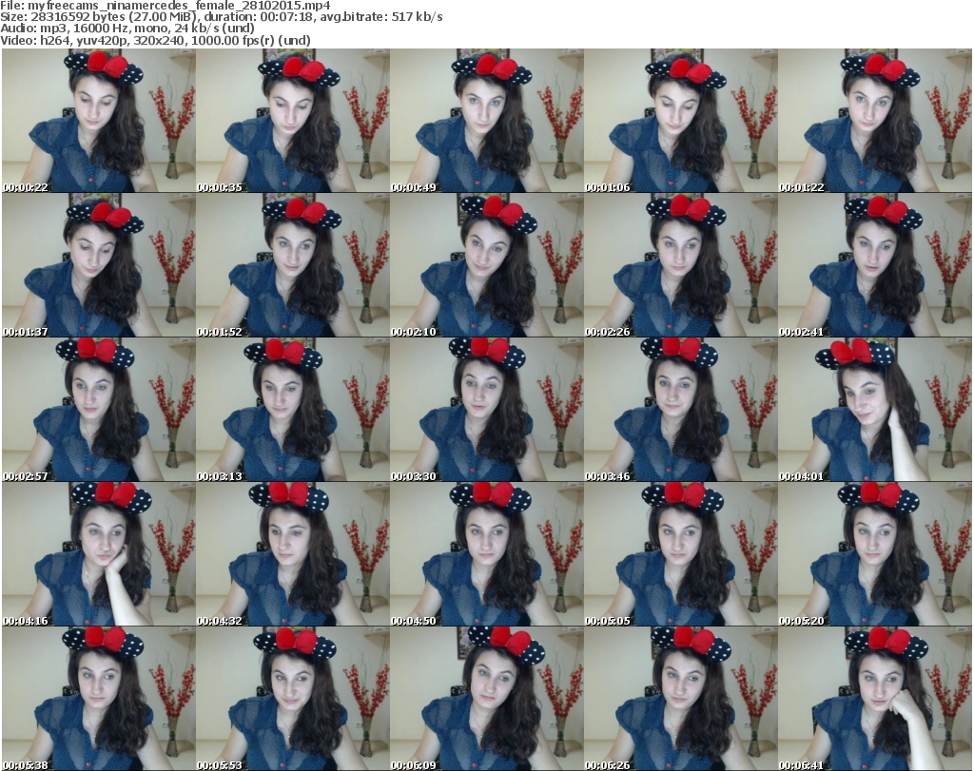
Task: Pick the frame stamped 00:03:46
Action: 680,410
